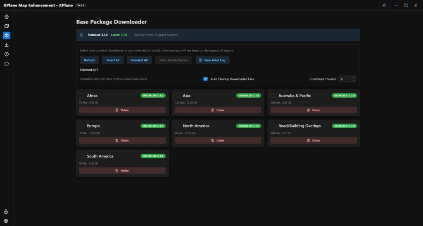
Task: Open the chat feedback sidebar icon
Action: pos(6,64)
